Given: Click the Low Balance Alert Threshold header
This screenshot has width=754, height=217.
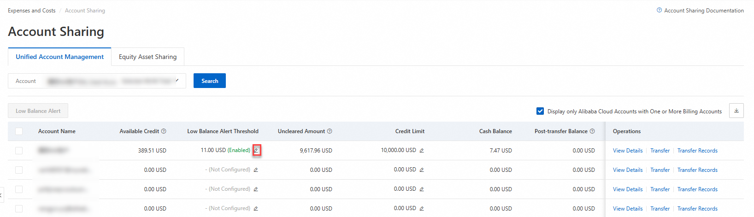Looking at the screenshot, I should click(x=223, y=131).
